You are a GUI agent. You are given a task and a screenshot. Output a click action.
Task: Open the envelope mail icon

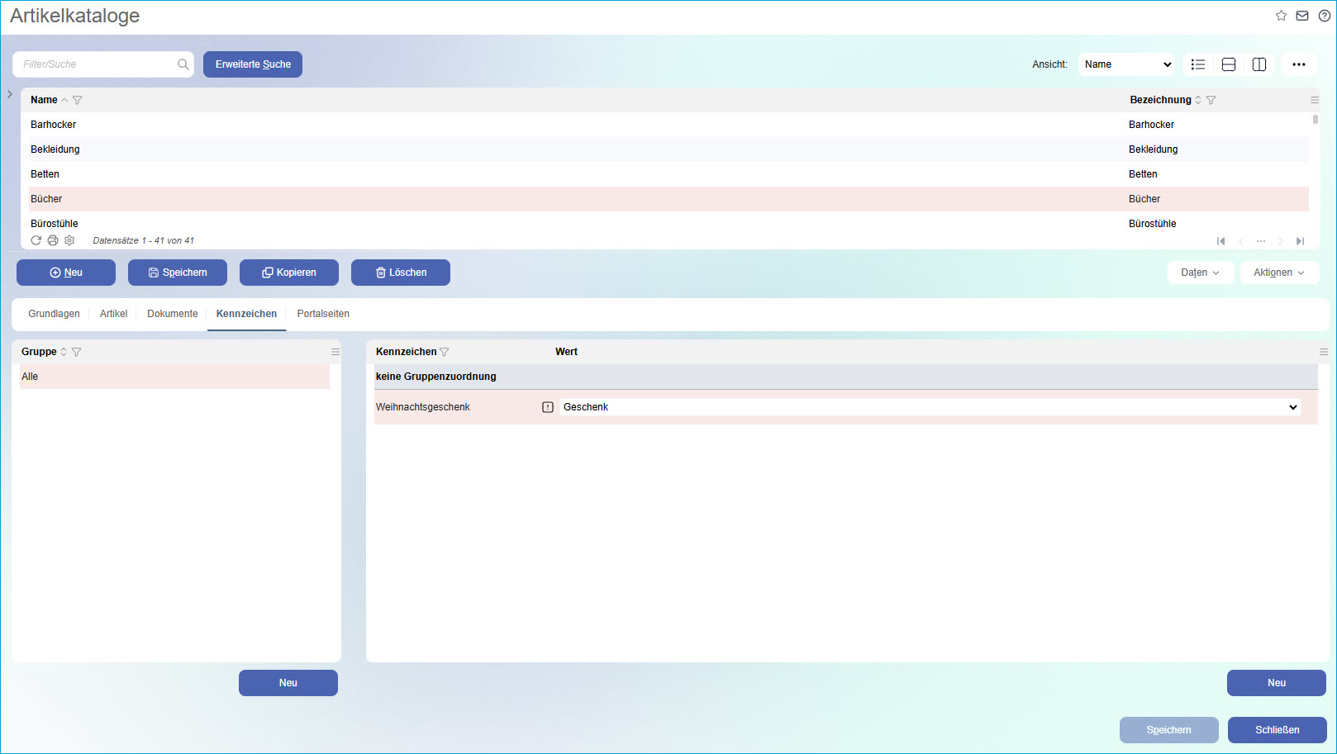[x=1302, y=16]
